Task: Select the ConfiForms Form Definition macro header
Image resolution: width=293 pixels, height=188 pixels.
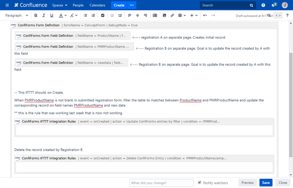Action: 144,25
